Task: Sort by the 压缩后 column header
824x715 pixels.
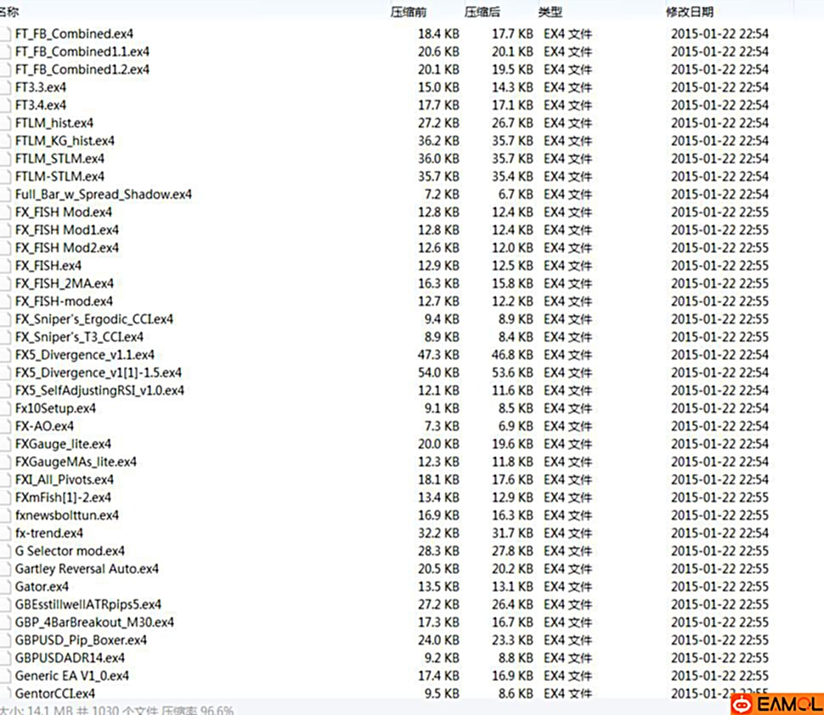Action: point(482,12)
